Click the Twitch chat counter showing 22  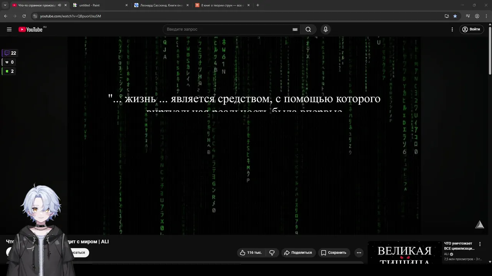point(10,53)
